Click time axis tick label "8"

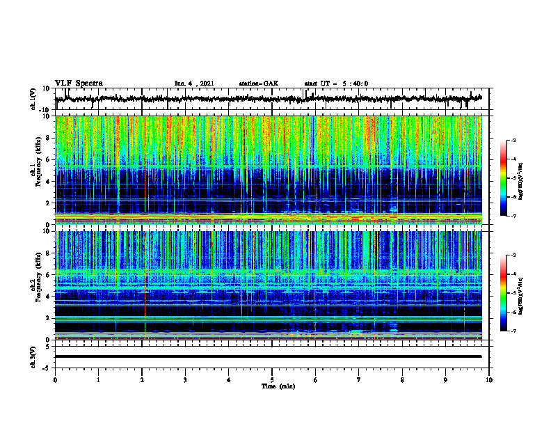tap(402, 380)
